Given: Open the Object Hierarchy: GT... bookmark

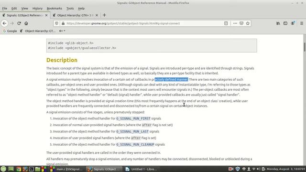Looking at the screenshot, I should [x=38, y=31].
